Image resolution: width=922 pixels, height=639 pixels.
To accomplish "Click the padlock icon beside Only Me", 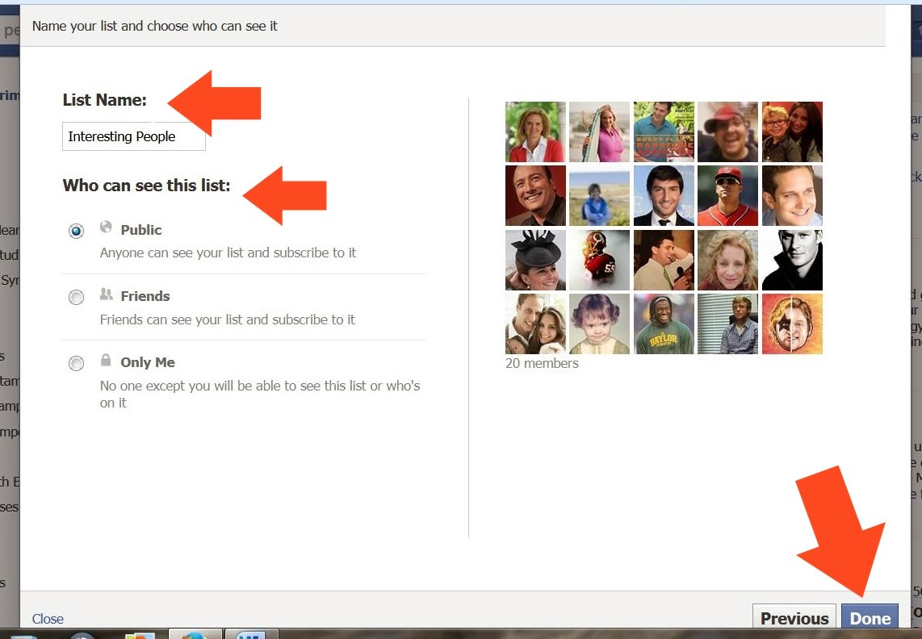I will click(106, 359).
